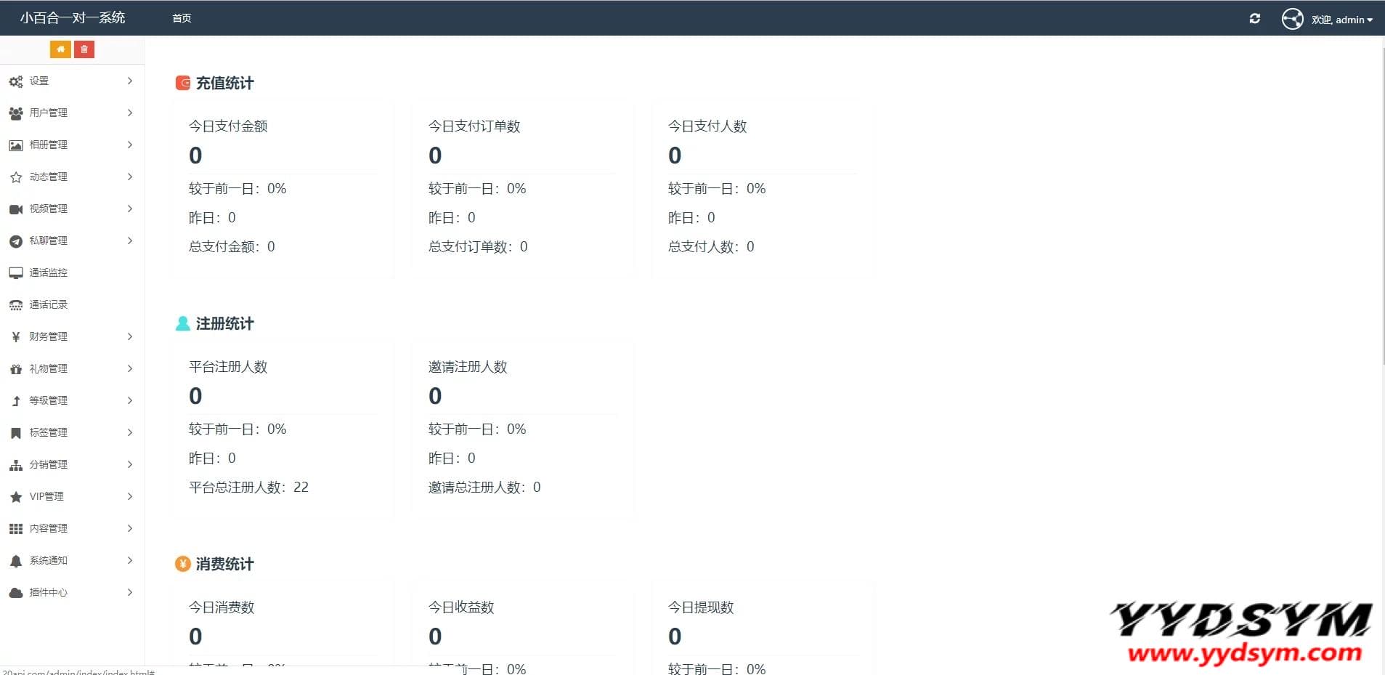
Task: Click the 今日支付订单数 card title
Action: (x=474, y=126)
